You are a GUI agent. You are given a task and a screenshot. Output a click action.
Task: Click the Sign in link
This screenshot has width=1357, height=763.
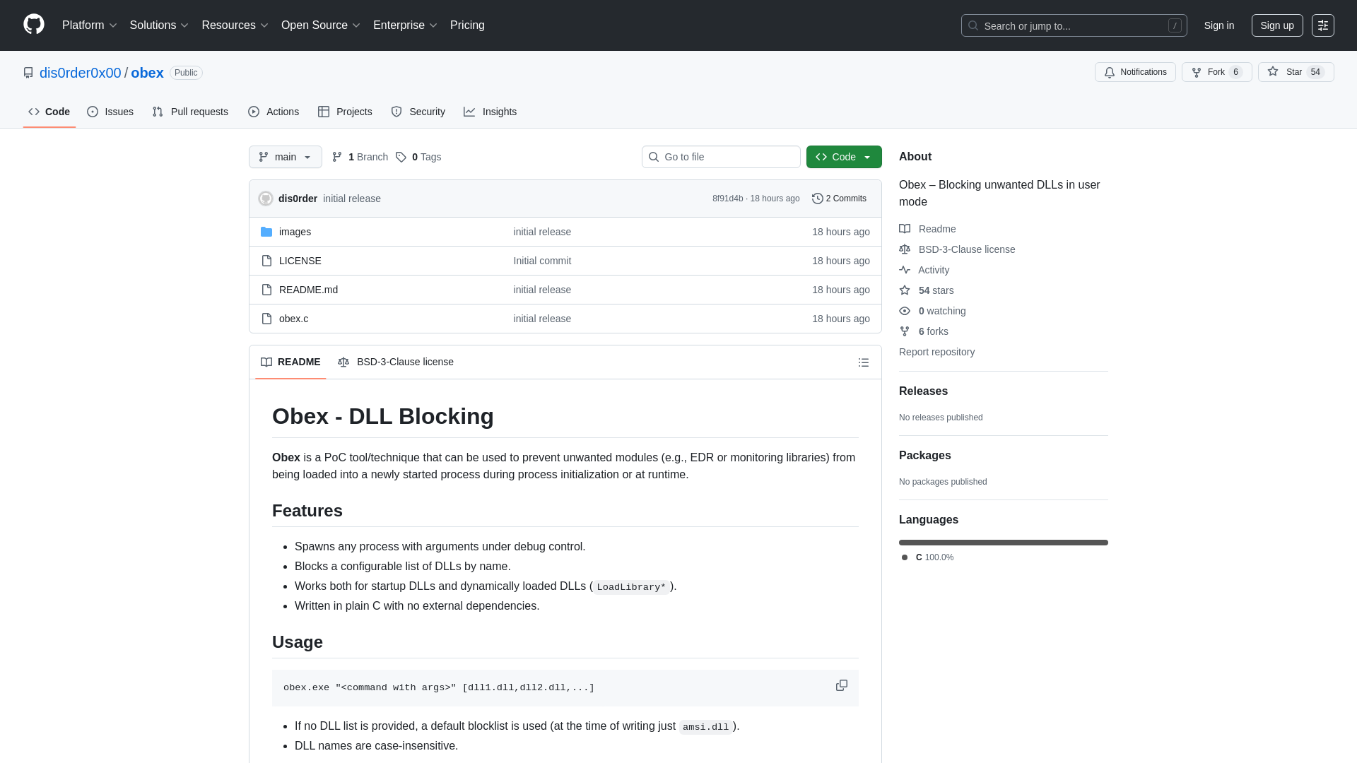click(x=1219, y=25)
